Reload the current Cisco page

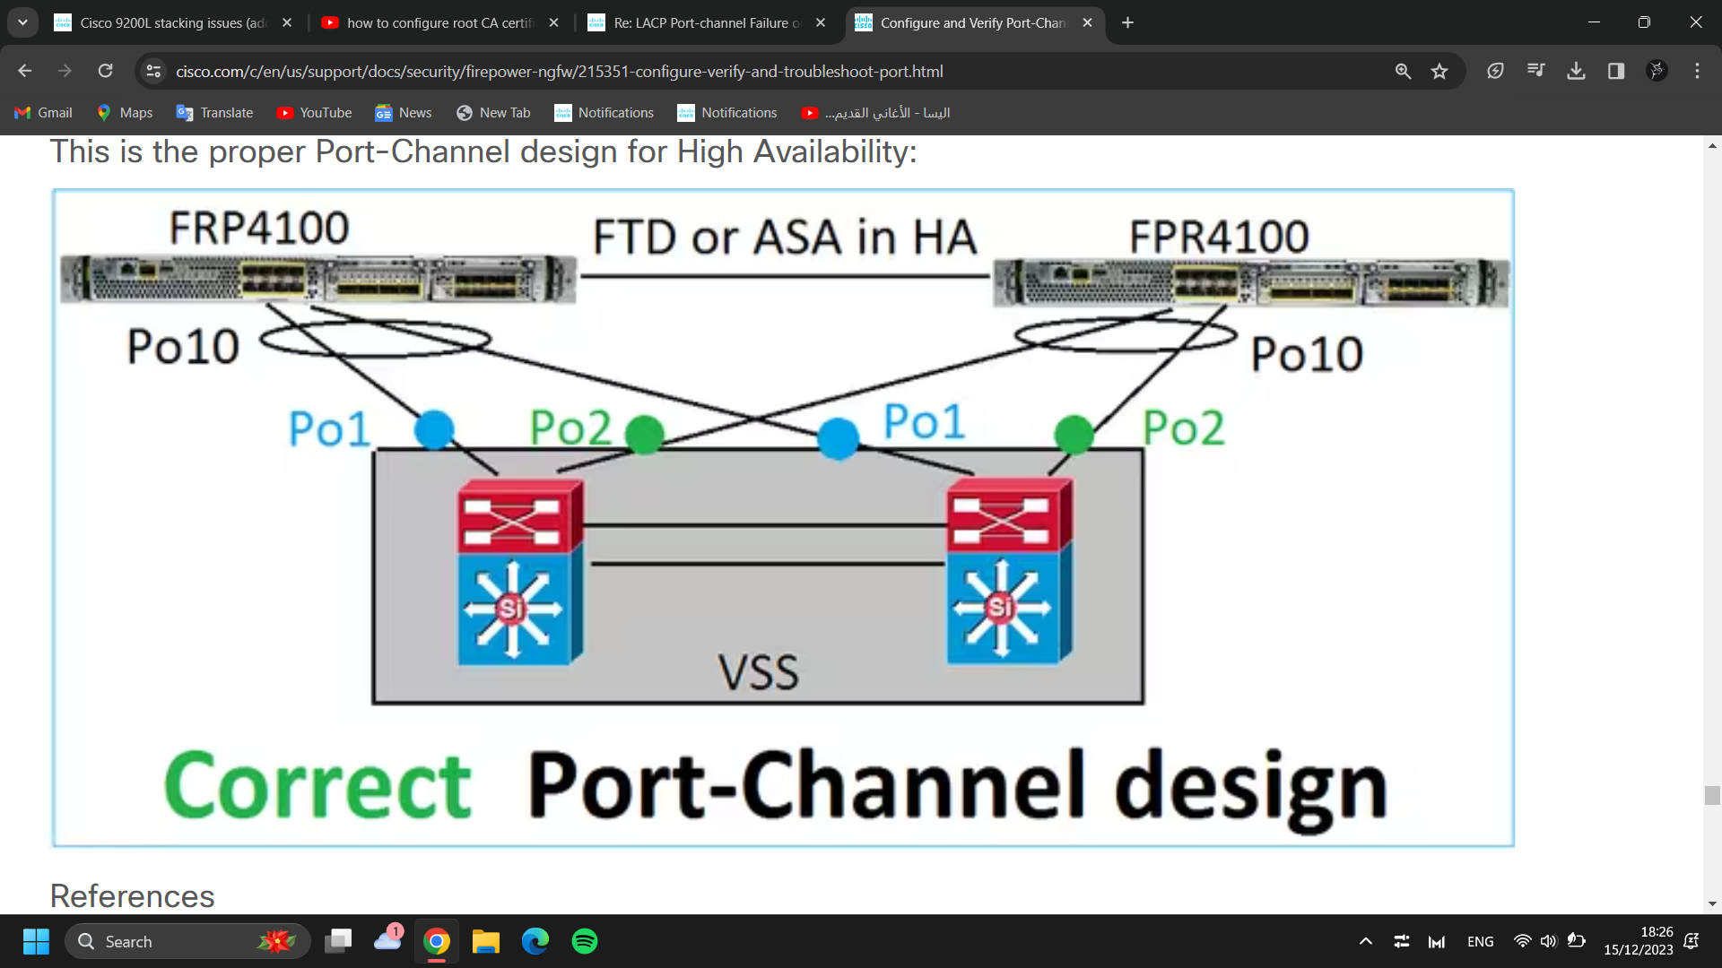pos(105,71)
